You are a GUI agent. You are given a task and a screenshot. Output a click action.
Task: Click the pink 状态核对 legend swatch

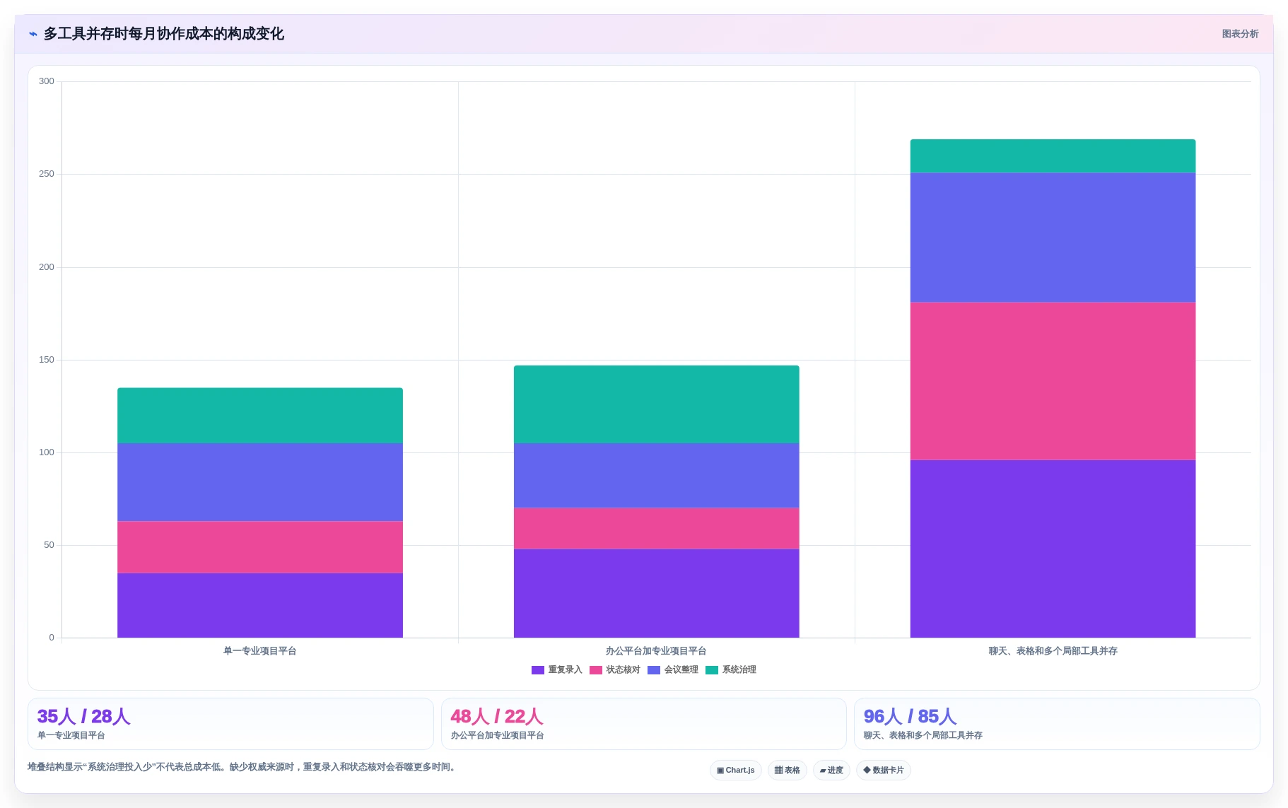(596, 670)
